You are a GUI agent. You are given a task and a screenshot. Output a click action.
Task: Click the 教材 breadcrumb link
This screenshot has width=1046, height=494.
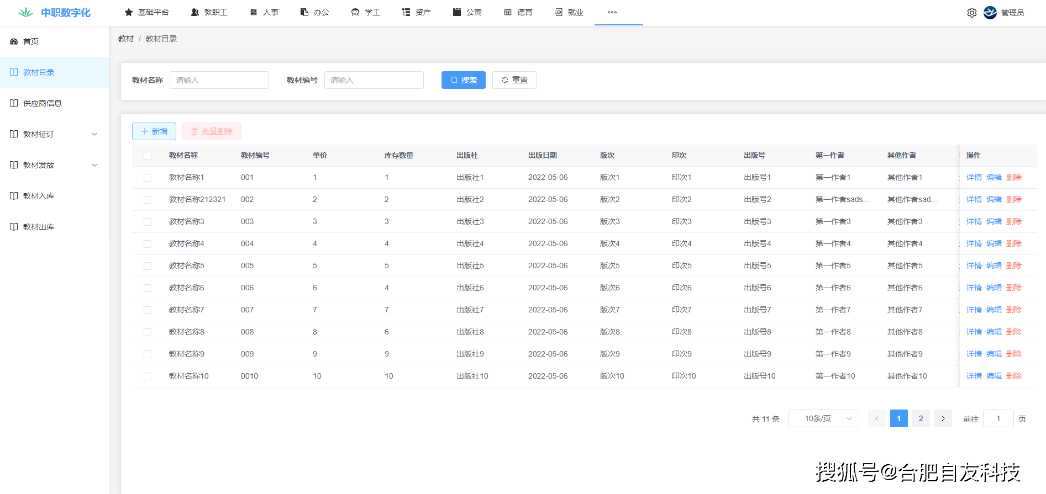pos(126,39)
